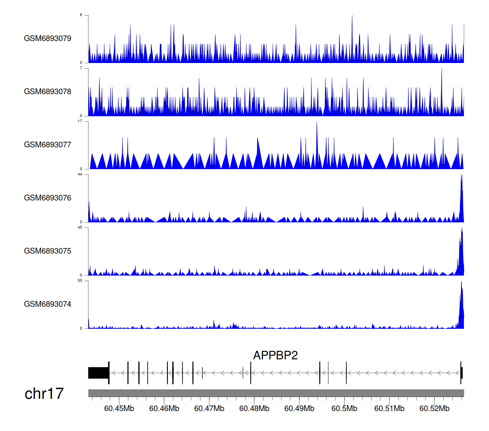Click the large black exon block of APPBP2
Viewport: 489px width, 431px height.
tap(98, 373)
